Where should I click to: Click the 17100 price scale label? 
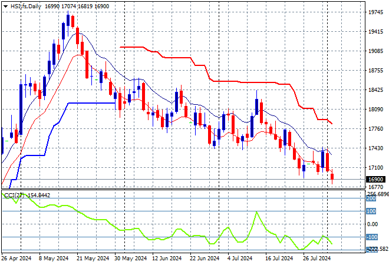tap(375, 167)
